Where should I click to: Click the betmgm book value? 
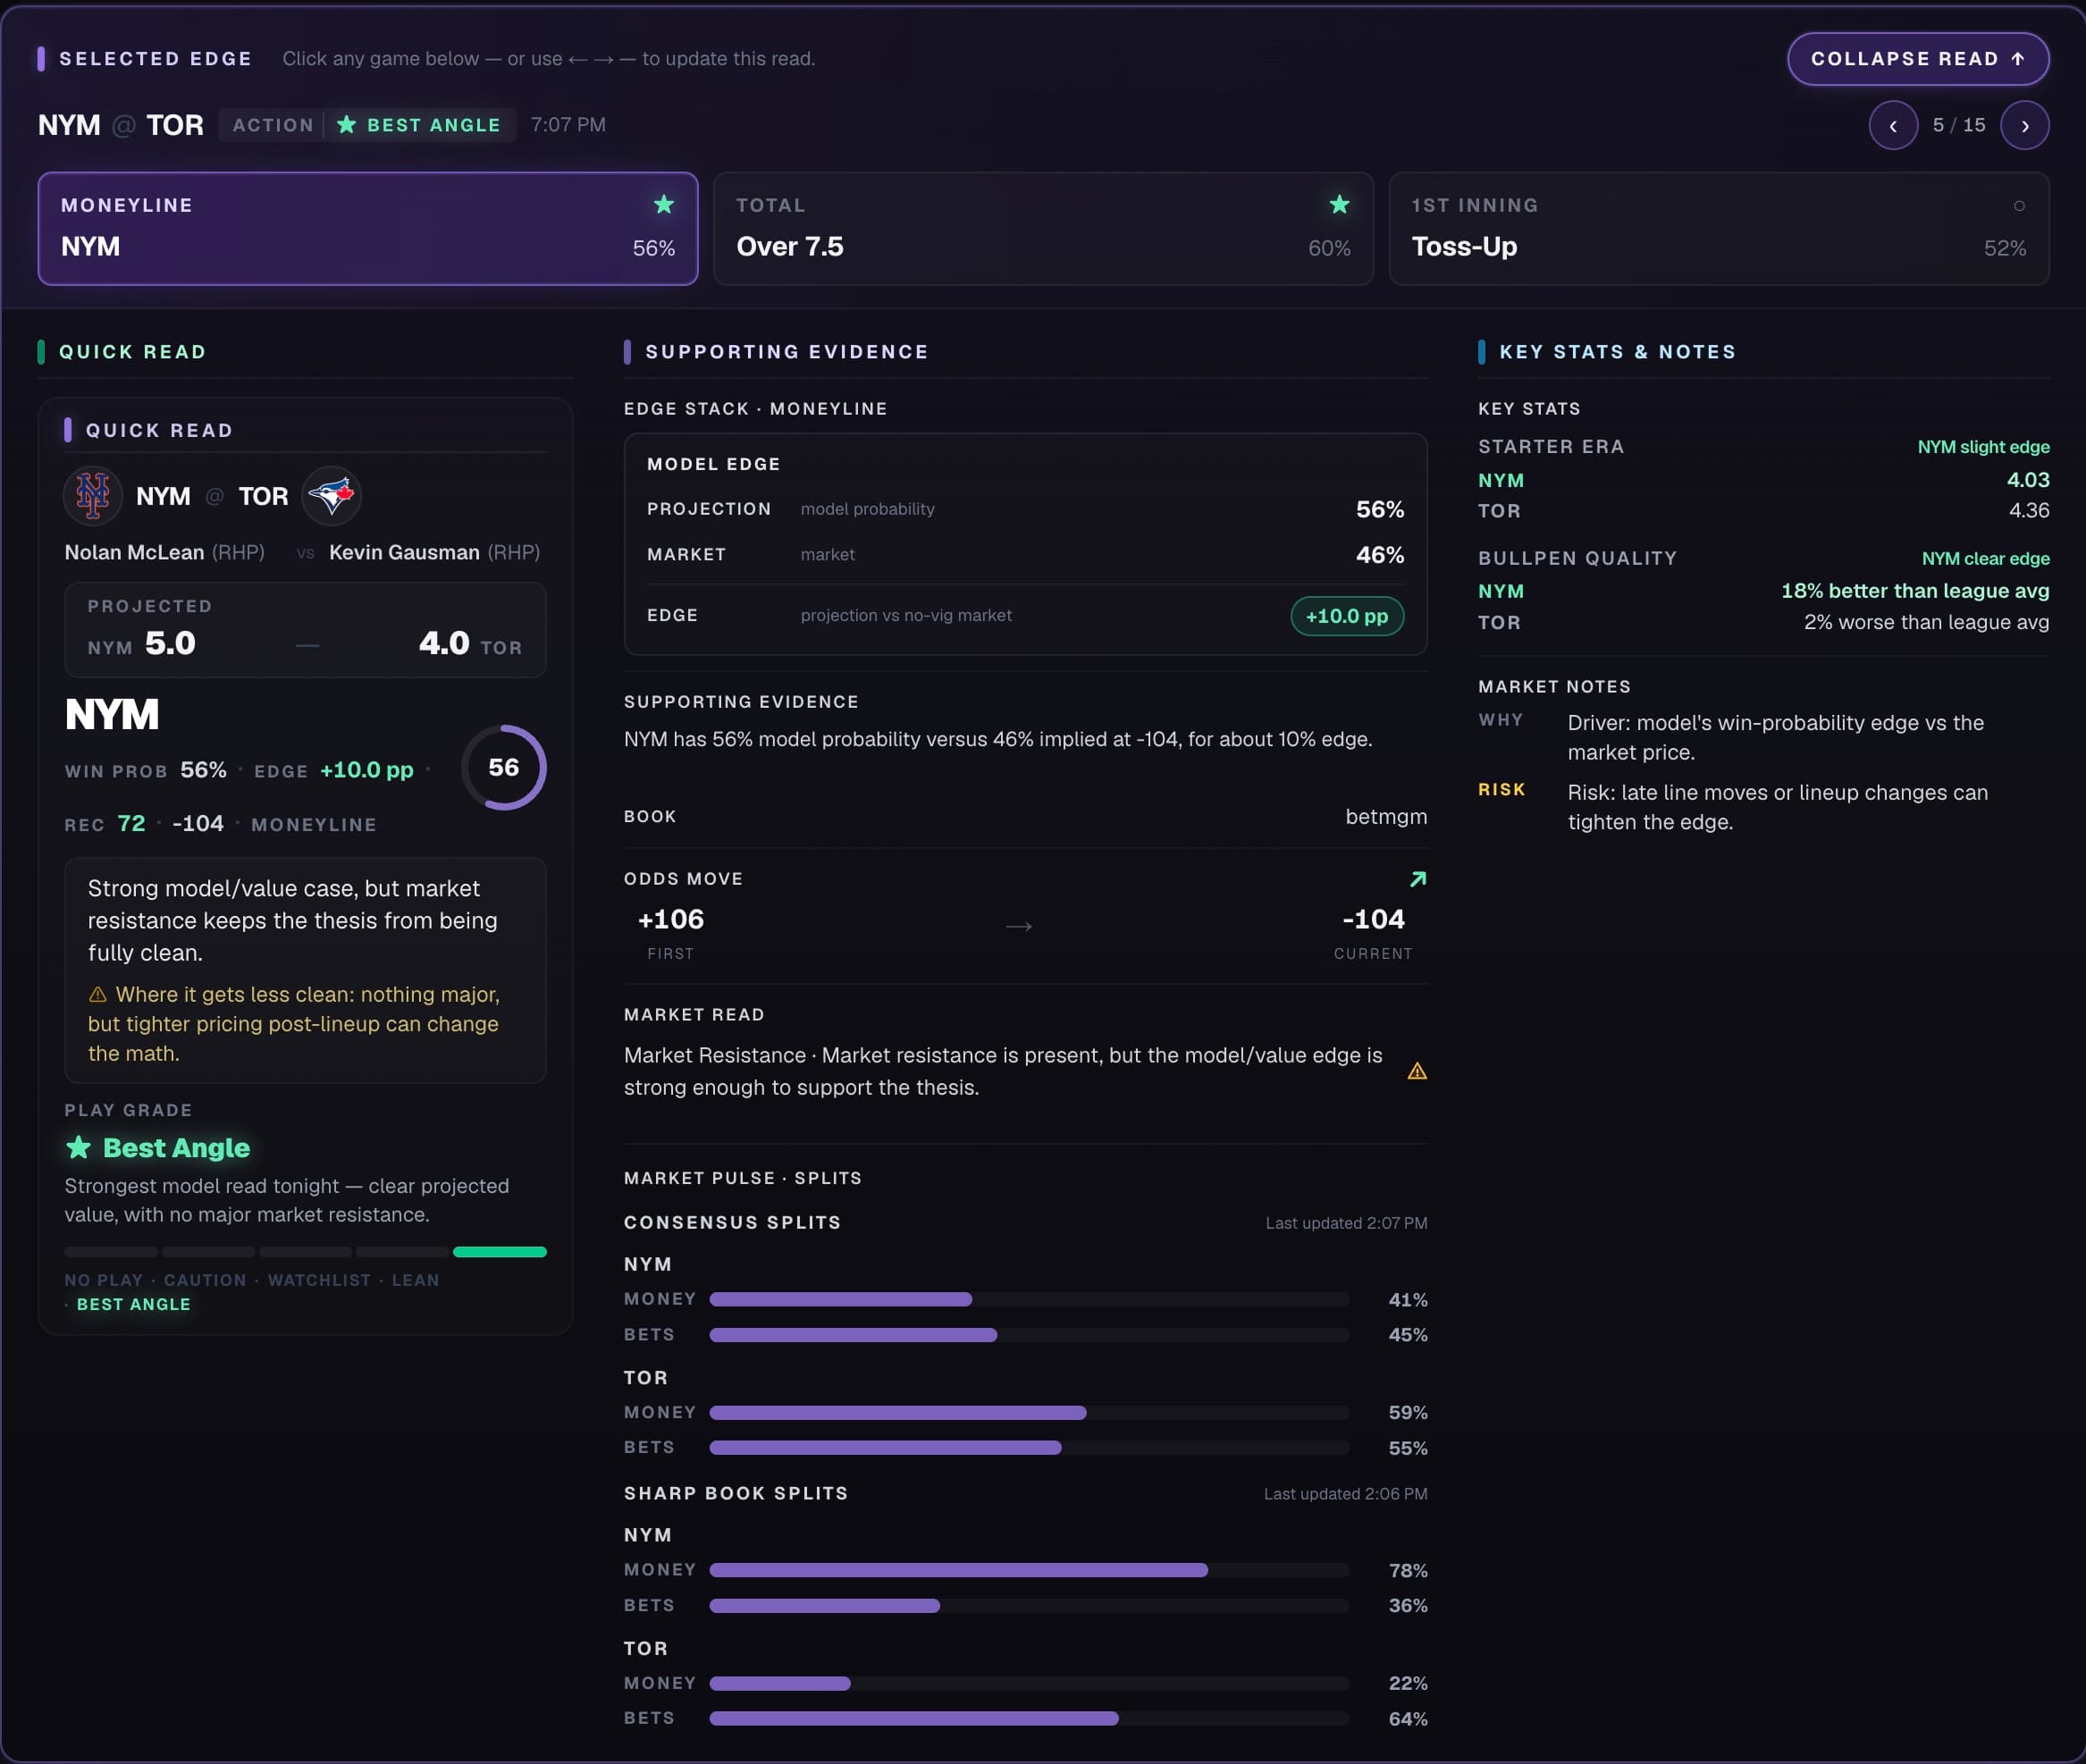pyautogui.click(x=1386, y=816)
